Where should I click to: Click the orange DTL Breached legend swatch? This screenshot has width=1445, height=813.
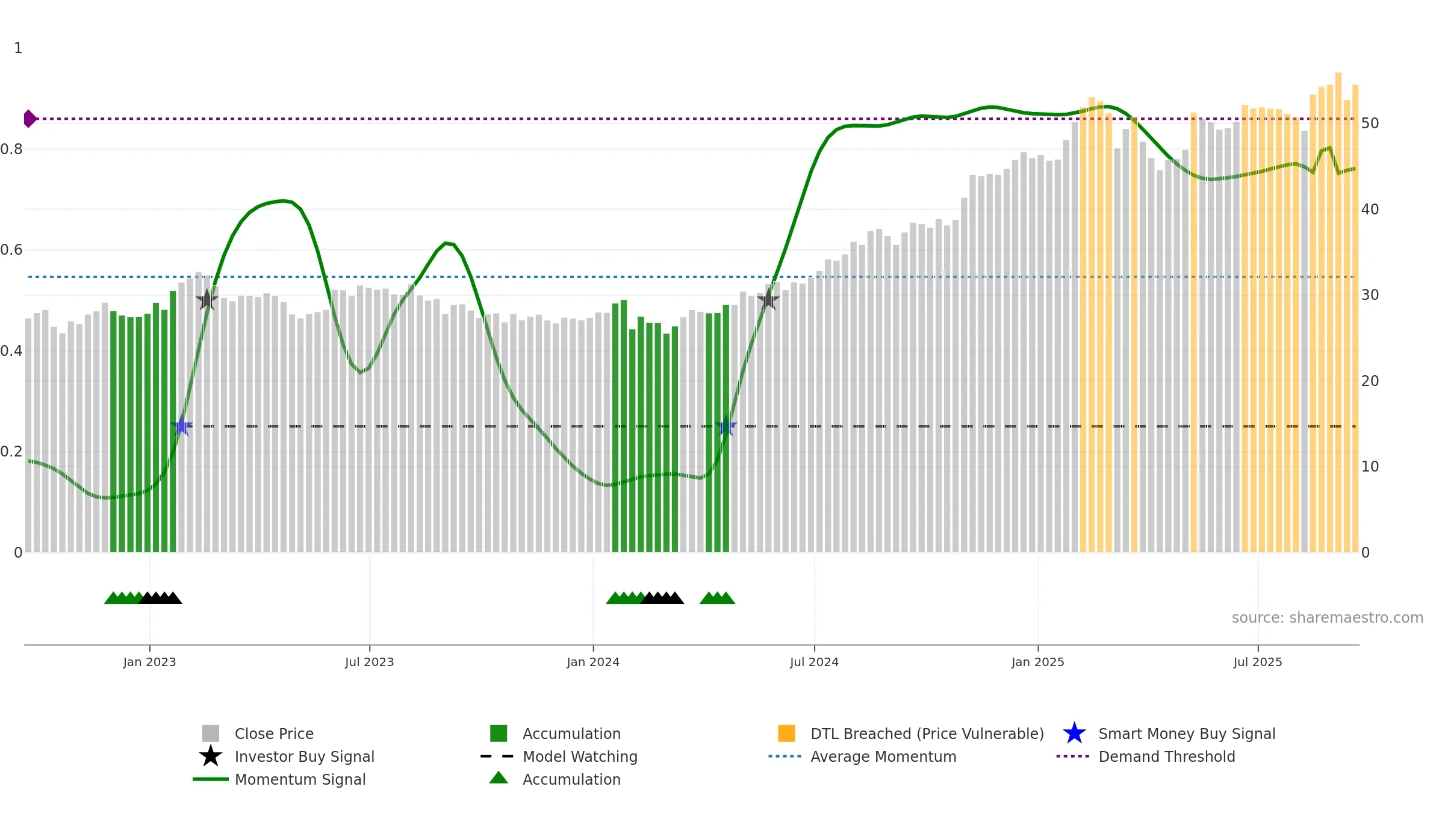[786, 733]
